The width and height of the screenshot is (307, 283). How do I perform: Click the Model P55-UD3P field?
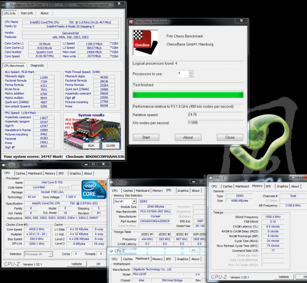pyautogui.click(x=158, y=274)
